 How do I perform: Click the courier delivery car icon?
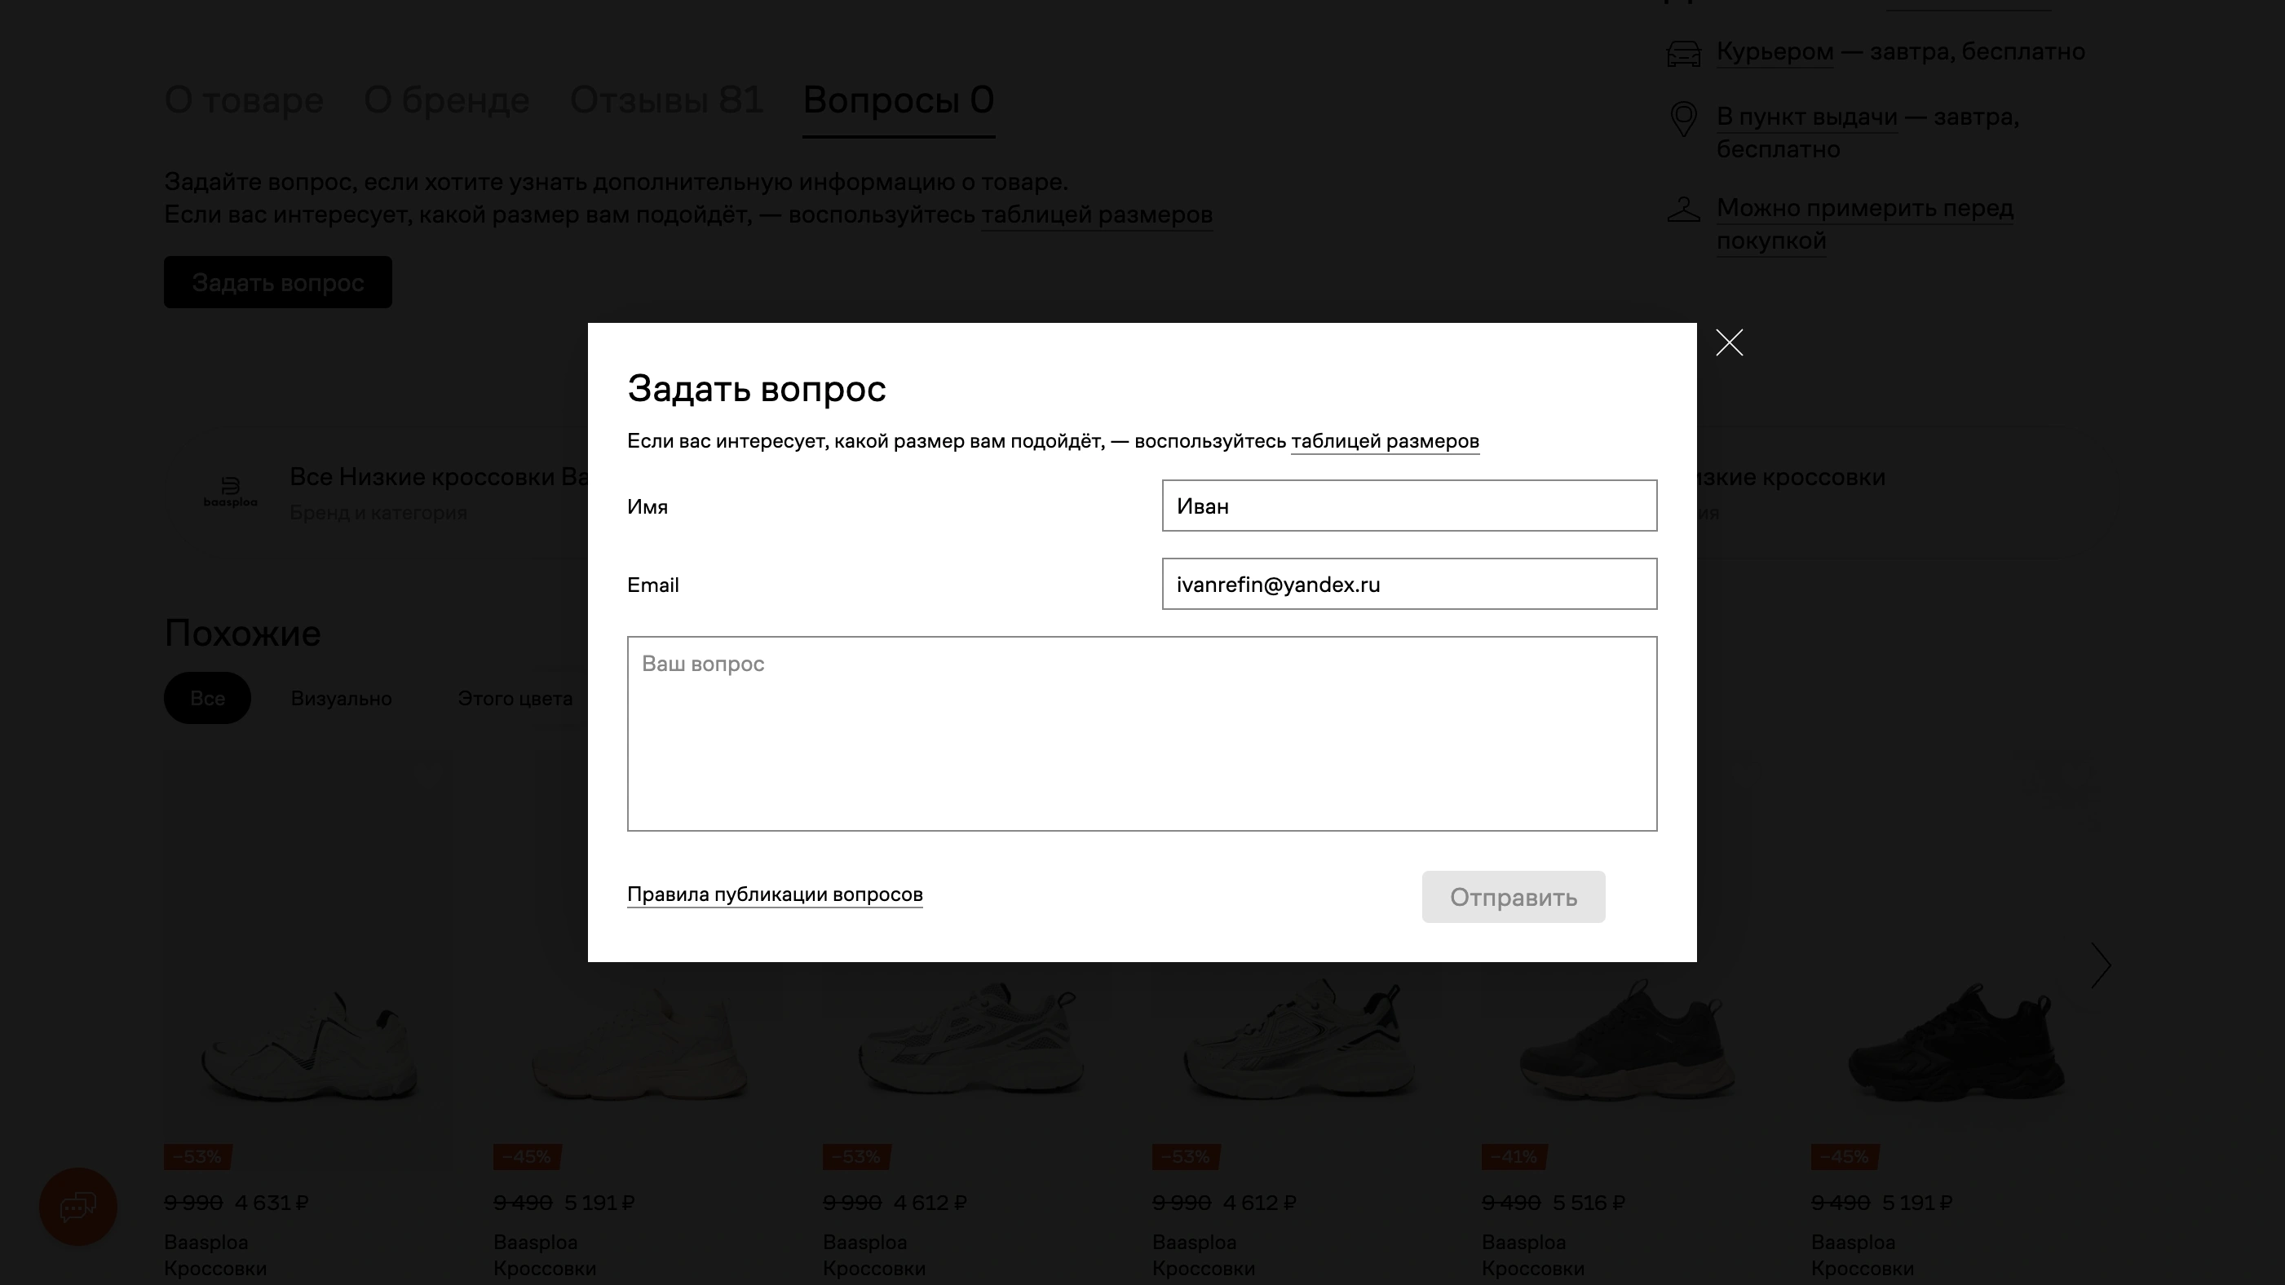pos(1682,53)
